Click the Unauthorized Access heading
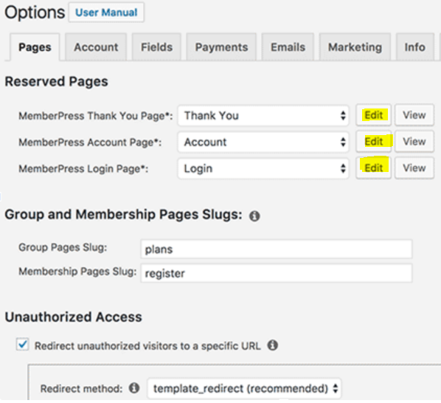The image size is (441, 403). pos(74,317)
